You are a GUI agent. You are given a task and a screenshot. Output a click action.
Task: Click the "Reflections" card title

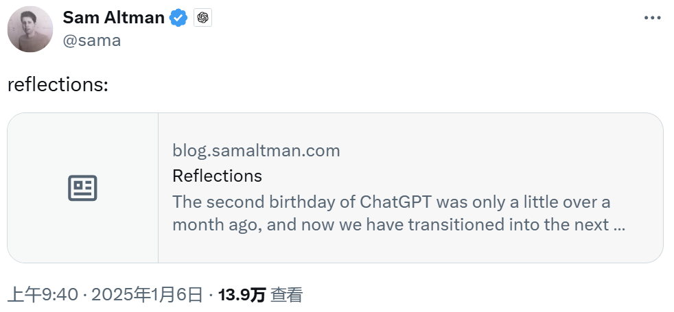tap(217, 176)
